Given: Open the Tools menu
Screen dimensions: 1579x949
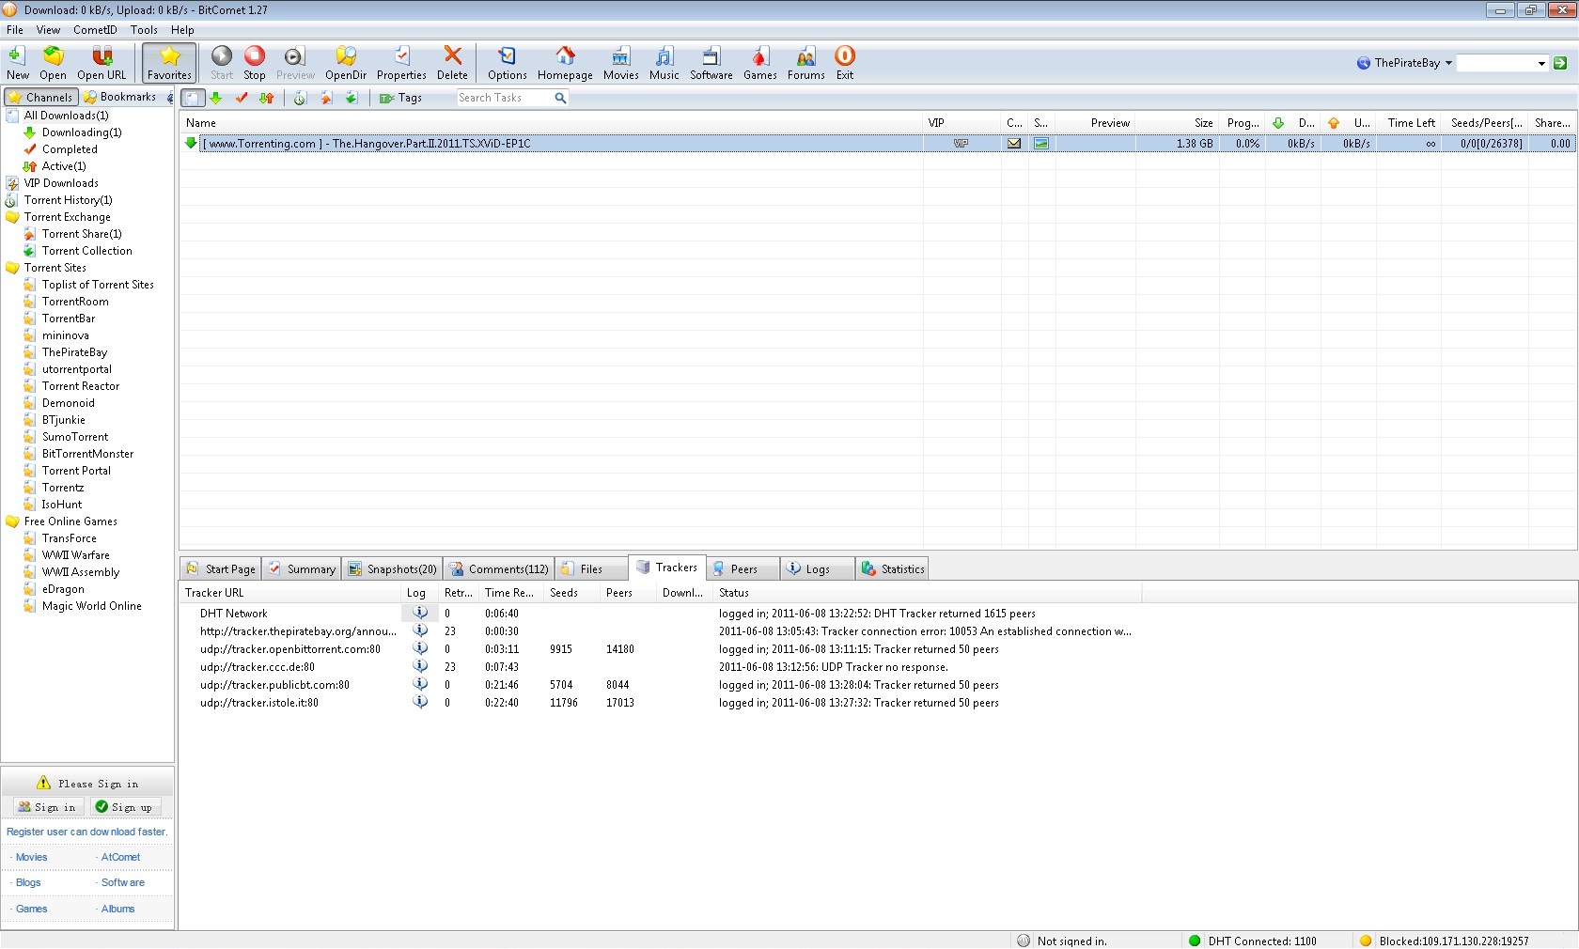Looking at the screenshot, I should tap(144, 30).
